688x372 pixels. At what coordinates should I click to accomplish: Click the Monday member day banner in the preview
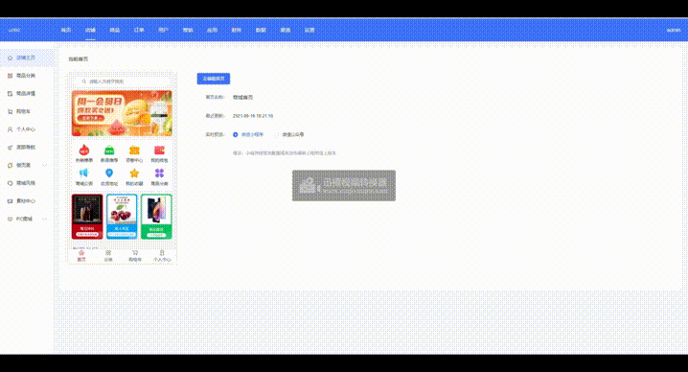[122, 113]
